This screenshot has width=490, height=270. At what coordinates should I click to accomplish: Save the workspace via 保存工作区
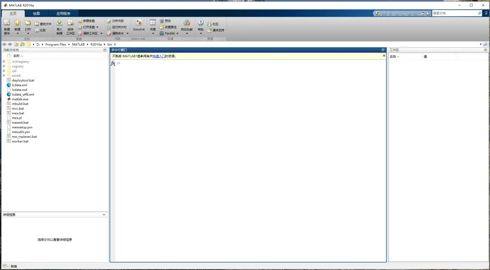pyautogui.click(x=70, y=27)
